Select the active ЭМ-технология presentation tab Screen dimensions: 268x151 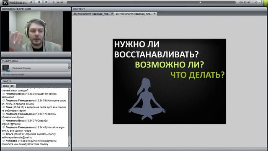point(135,14)
